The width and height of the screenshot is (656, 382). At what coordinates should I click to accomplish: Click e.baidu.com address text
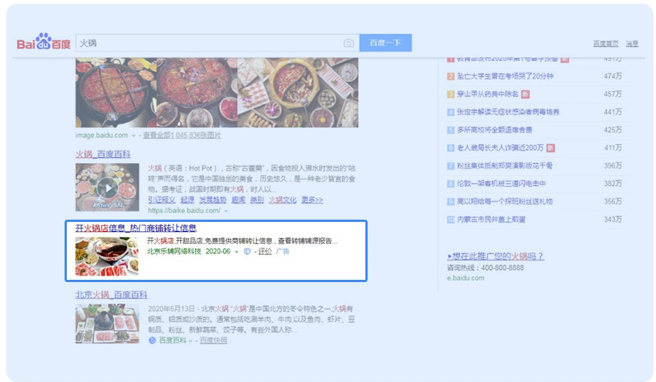(466, 278)
